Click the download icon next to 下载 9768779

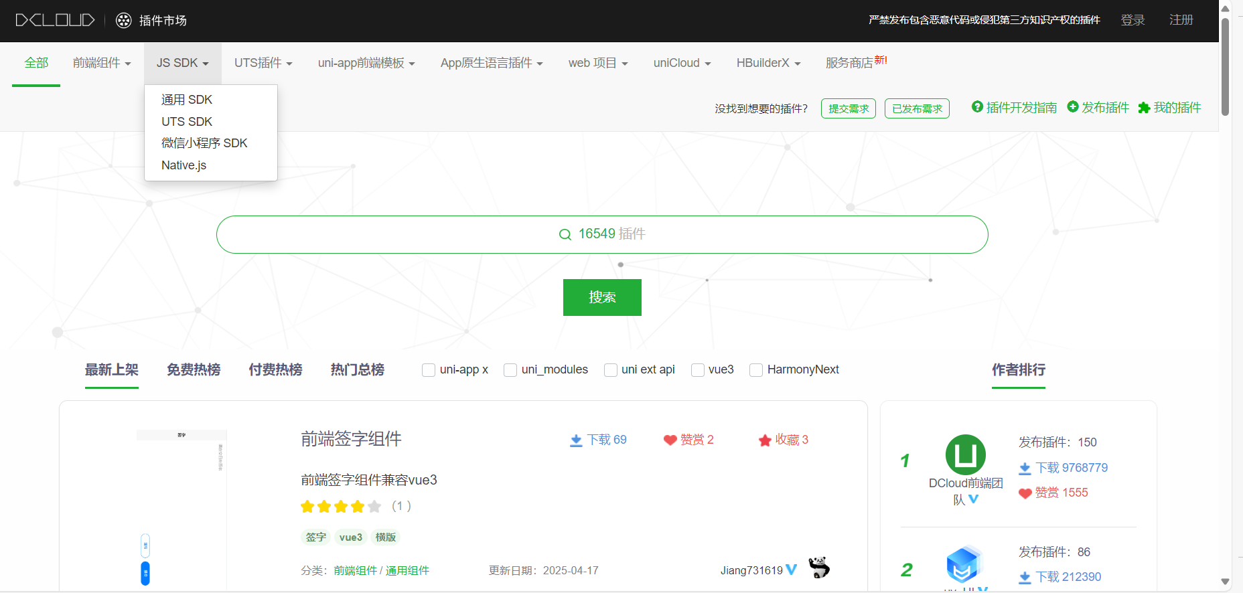pyautogui.click(x=1025, y=469)
